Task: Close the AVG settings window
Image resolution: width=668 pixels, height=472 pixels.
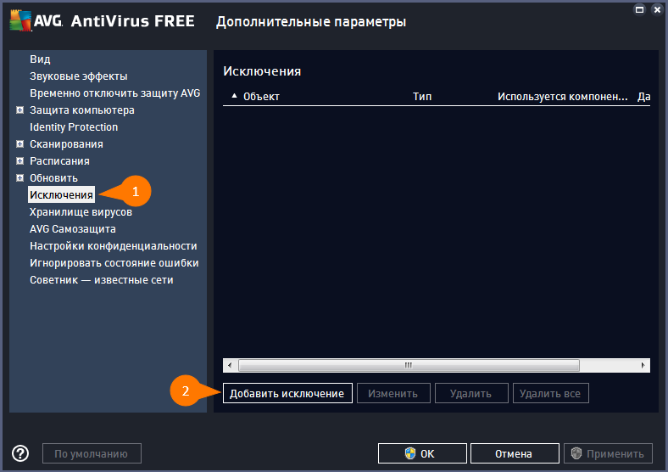Action: click(x=657, y=9)
